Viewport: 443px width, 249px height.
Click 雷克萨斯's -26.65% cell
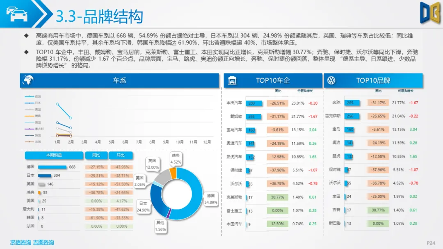coord(378,116)
